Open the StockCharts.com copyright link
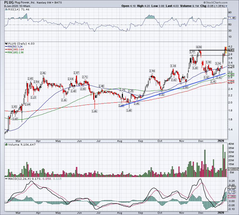239x215 pixels. (216, 2)
